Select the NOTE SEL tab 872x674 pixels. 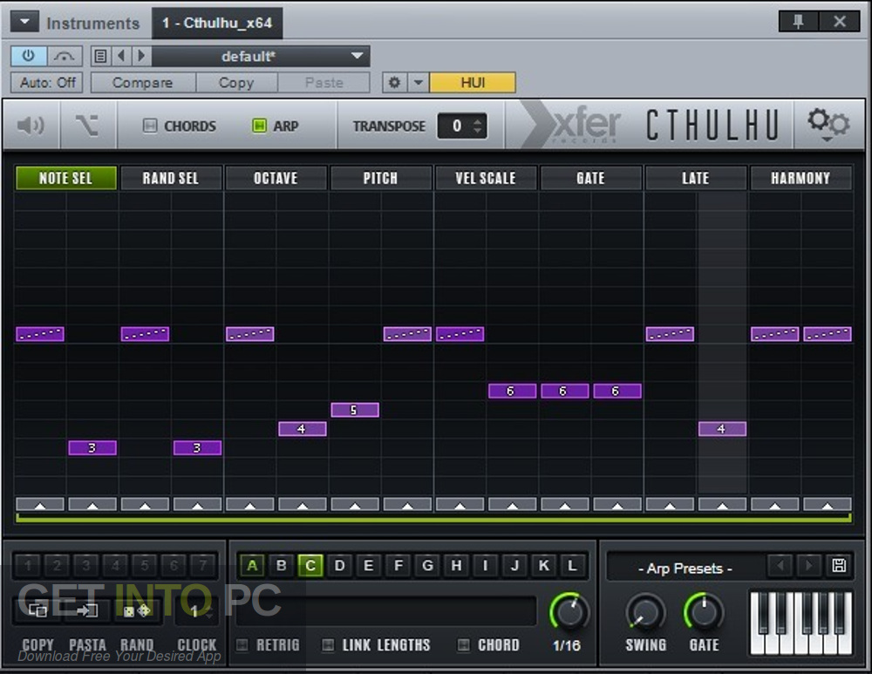point(66,178)
